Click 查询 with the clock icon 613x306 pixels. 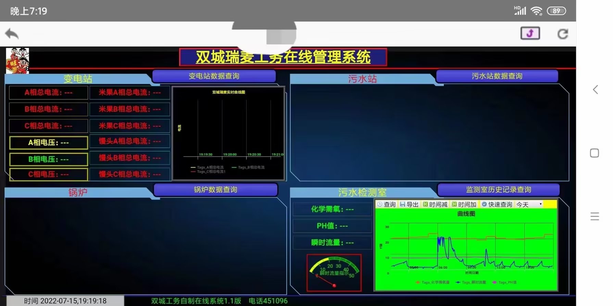click(386, 204)
